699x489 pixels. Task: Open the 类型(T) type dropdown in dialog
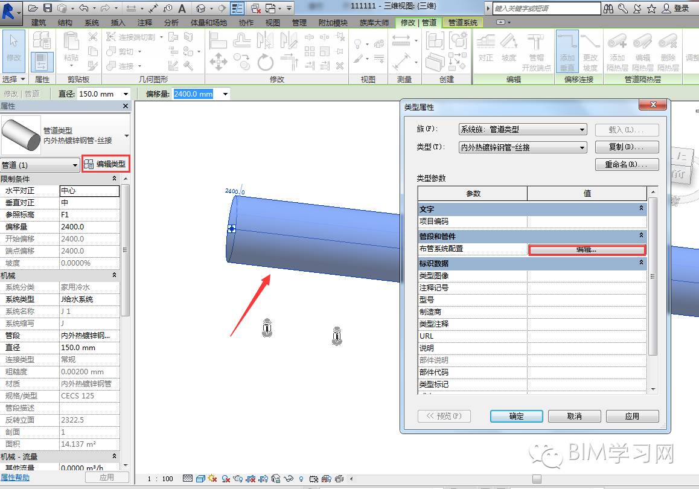click(582, 147)
